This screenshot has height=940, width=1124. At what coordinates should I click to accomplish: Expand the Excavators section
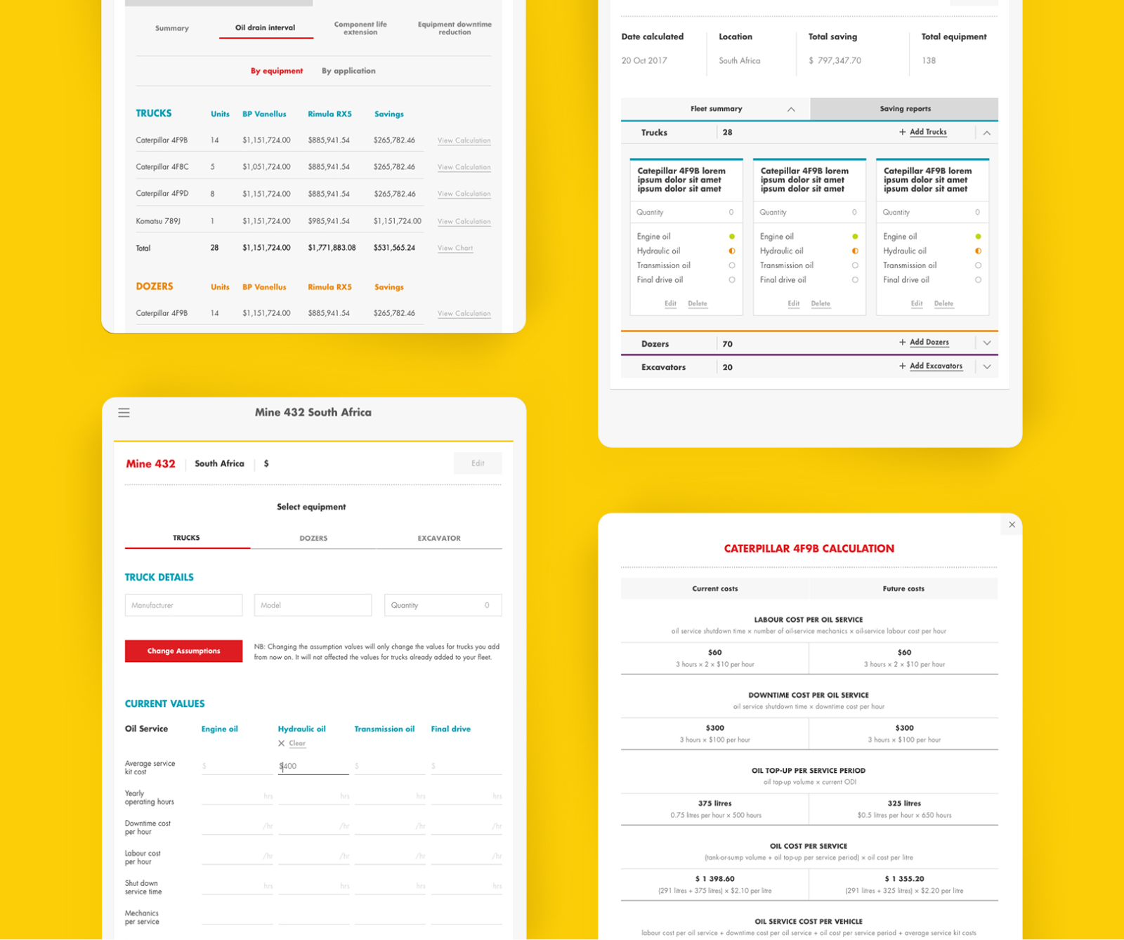(x=986, y=367)
